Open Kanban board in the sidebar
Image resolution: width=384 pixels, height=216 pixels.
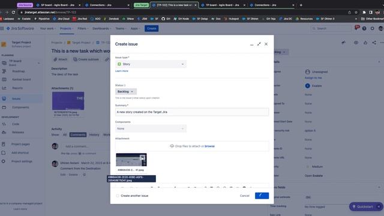tap(22, 80)
